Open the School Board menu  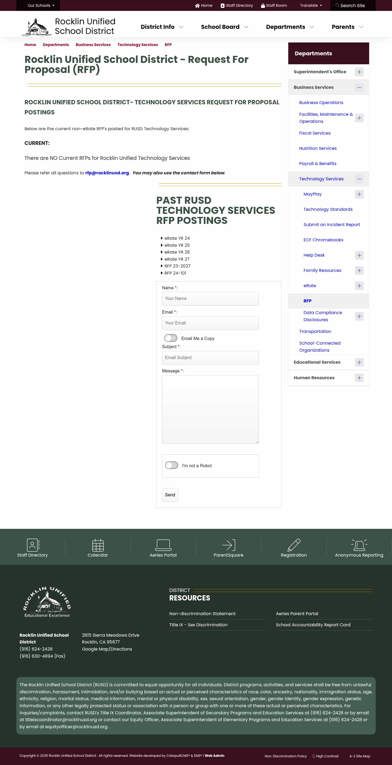click(224, 27)
